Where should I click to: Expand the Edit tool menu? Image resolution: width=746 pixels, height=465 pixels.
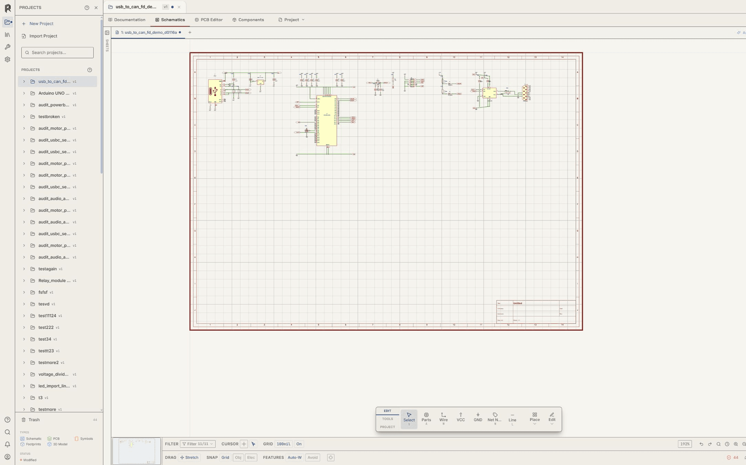[x=552, y=419]
